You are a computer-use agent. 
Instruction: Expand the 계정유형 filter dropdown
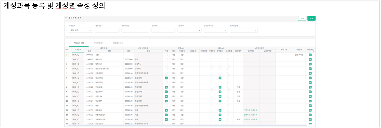click(107, 30)
